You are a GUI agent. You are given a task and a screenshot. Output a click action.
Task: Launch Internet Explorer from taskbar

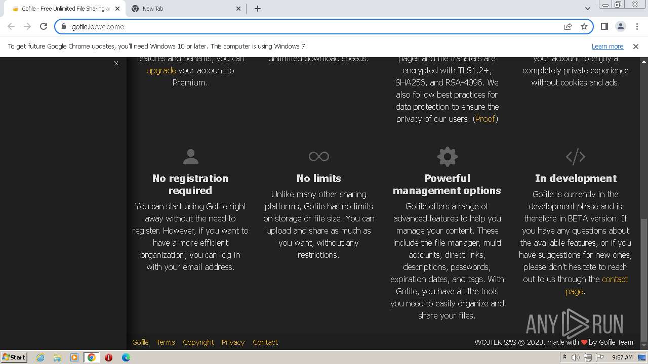40,357
